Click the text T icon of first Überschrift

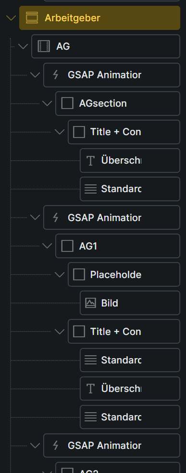click(x=90, y=160)
